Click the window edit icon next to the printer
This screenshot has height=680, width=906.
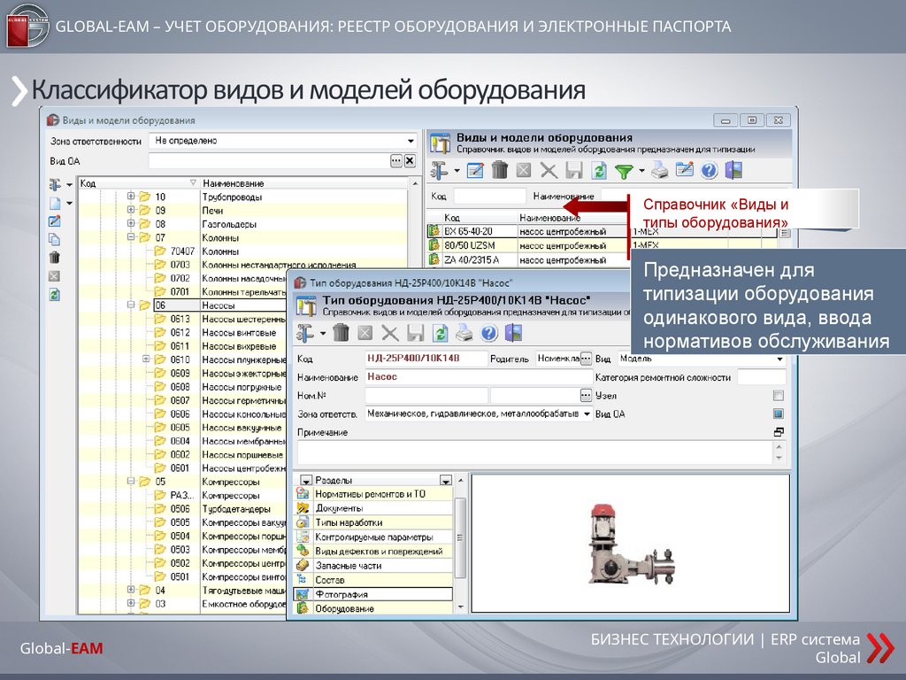(684, 170)
